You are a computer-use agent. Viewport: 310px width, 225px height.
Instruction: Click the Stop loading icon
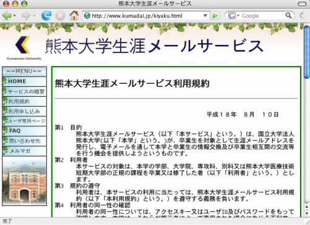coord(60,15)
